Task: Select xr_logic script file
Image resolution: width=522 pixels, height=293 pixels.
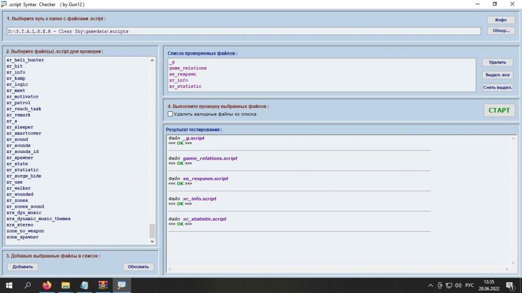Action: coord(17,84)
